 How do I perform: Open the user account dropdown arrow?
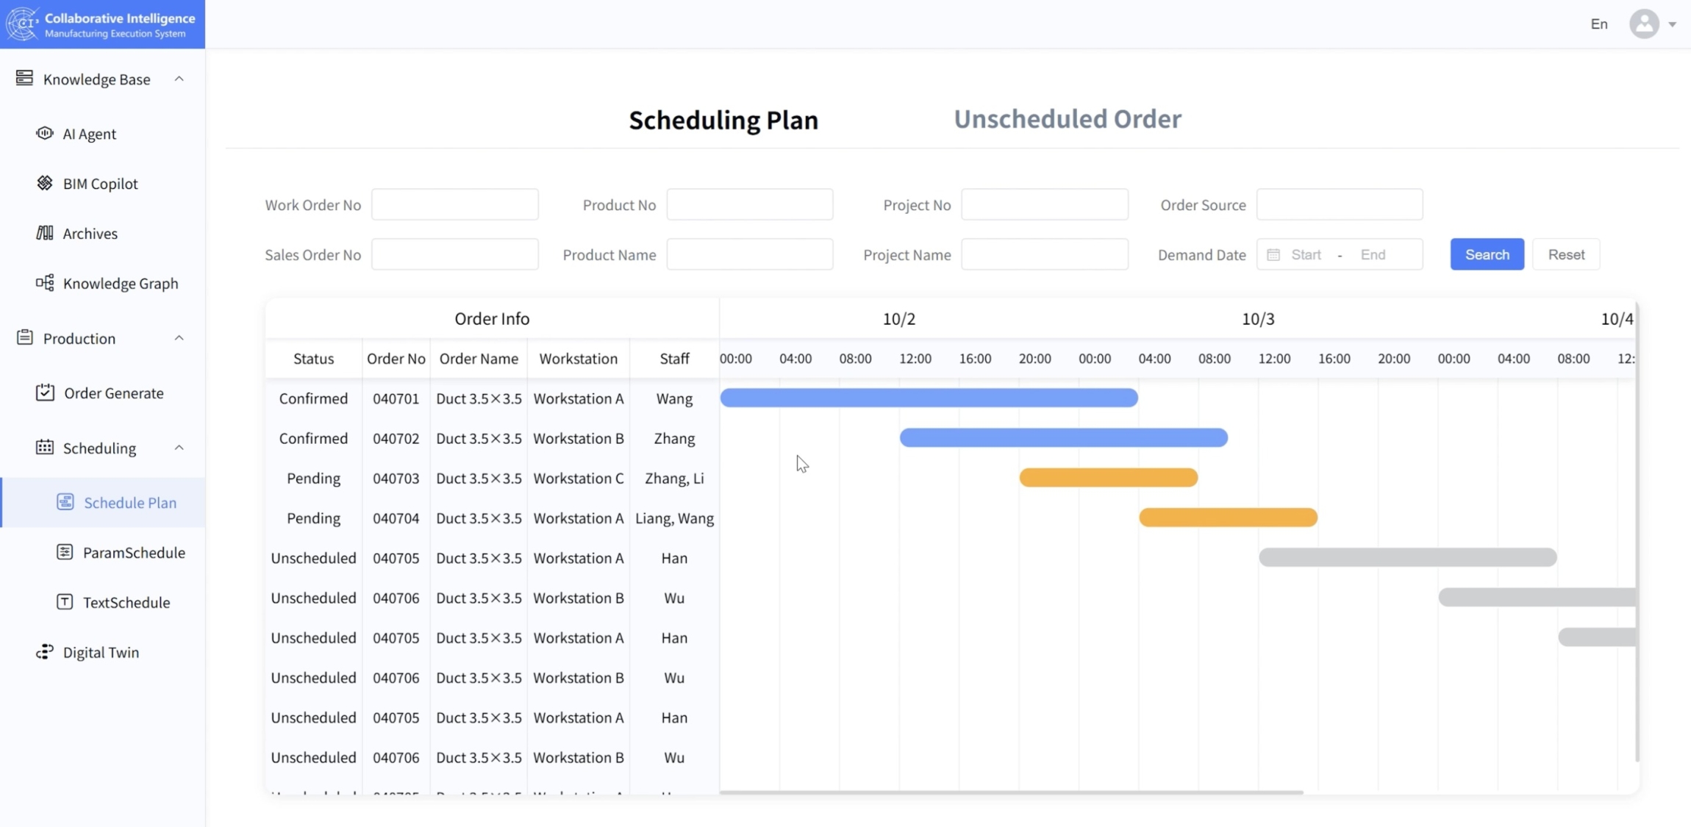pos(1672,24)
